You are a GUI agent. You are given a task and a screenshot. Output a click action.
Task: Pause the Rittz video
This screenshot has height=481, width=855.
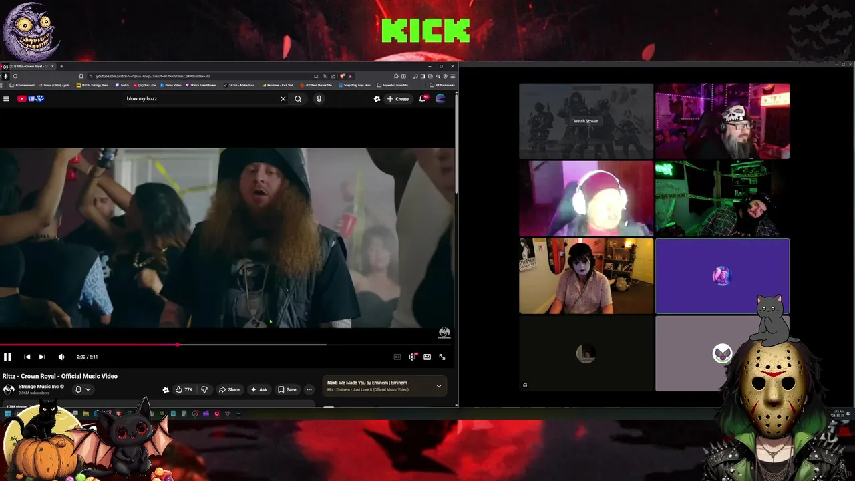[7, 357]
